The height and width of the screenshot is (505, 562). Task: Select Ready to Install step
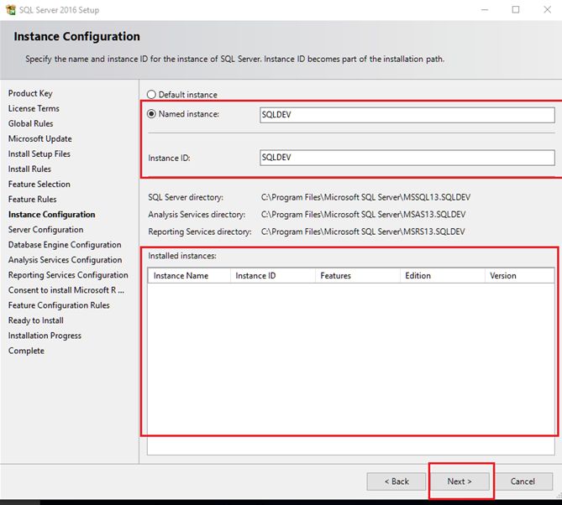[36, 320]
